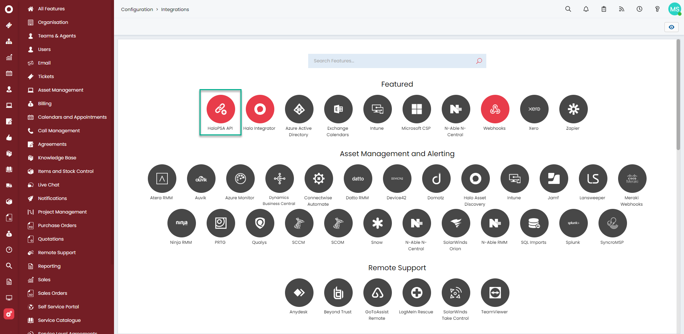
Task: Choose the GoToAssist Remote integration
Action: point(377,293)
